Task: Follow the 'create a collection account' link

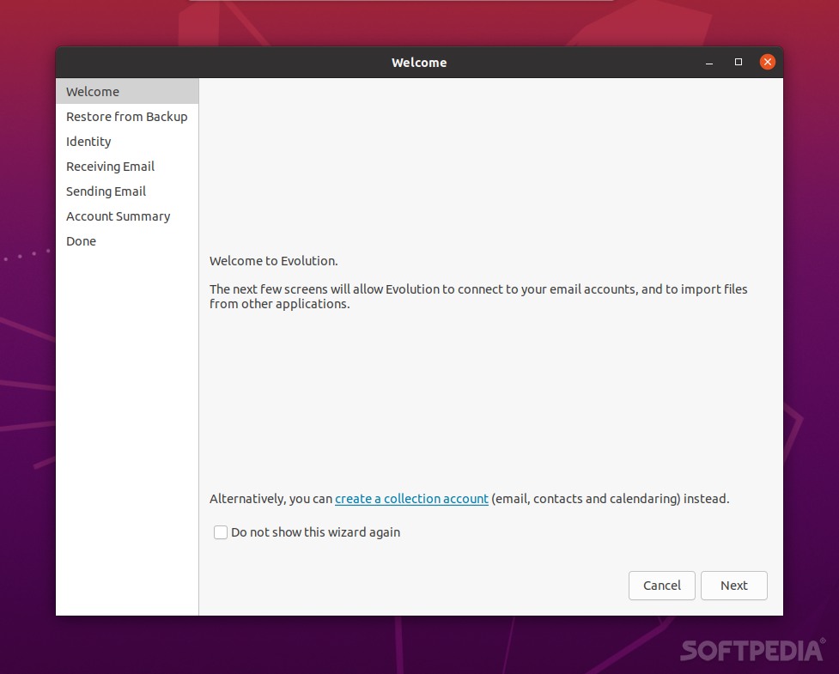Action: (411, 499)
